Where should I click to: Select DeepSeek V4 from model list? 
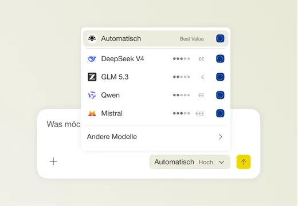(156, 59)
